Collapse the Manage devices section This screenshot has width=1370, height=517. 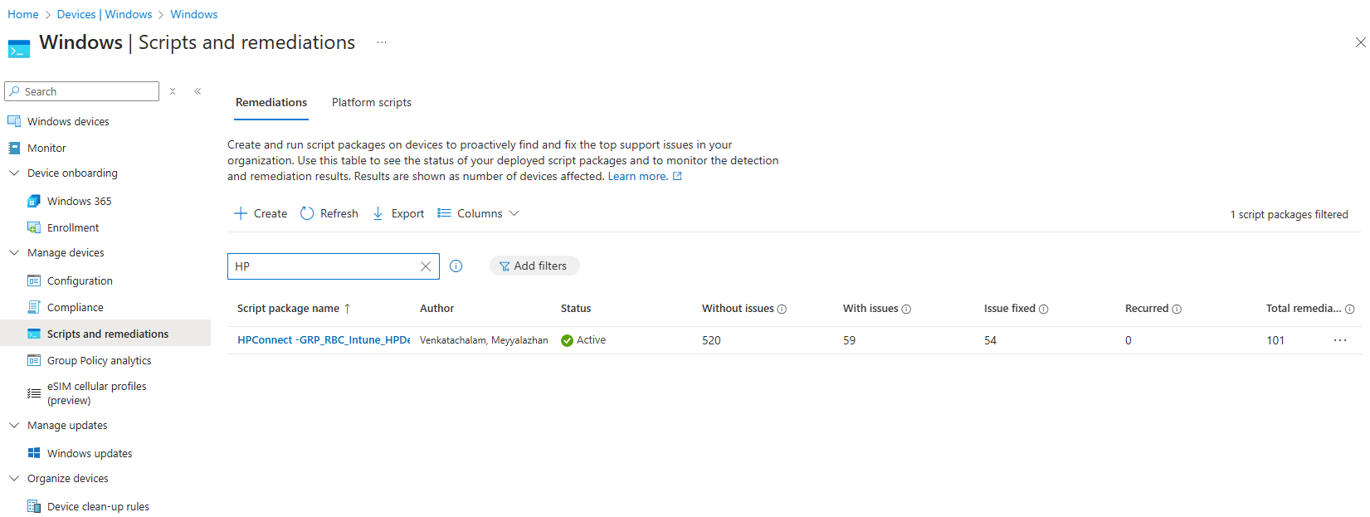14,253
